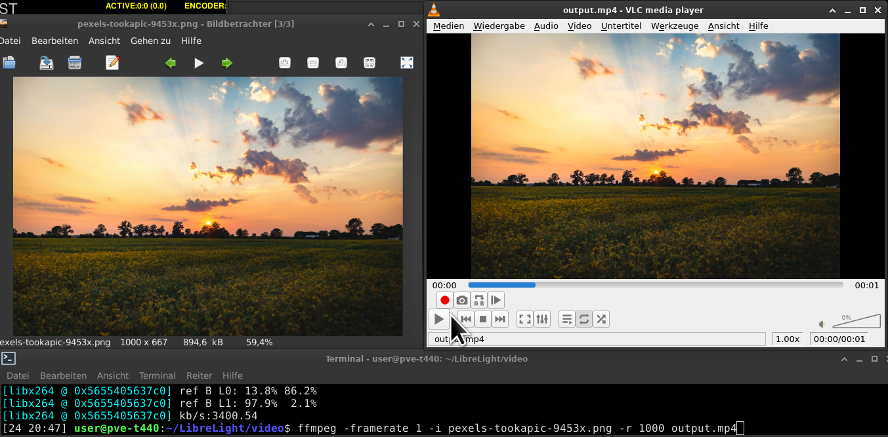Open Gehen zu menu in Bildbetrachter

tap(150, 41)
